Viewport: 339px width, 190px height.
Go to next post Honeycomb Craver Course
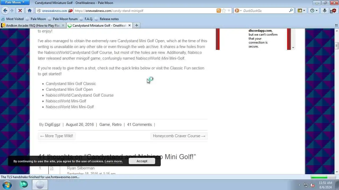(x=179, y=136)
